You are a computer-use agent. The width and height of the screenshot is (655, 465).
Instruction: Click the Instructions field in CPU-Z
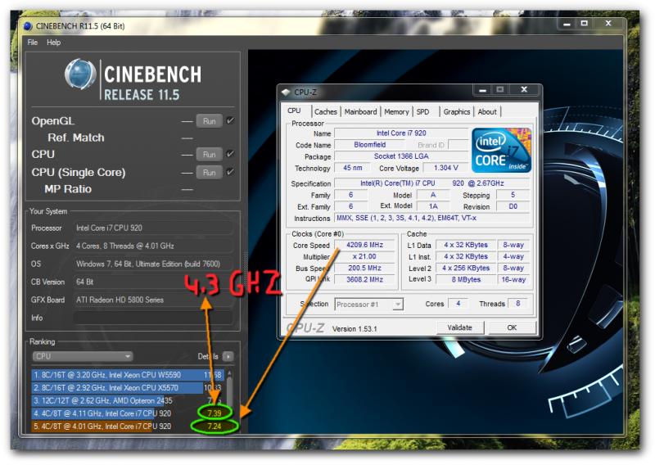tap(432, 218)
